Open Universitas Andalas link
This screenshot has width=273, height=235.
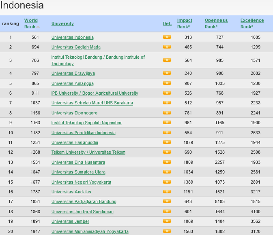71,192
